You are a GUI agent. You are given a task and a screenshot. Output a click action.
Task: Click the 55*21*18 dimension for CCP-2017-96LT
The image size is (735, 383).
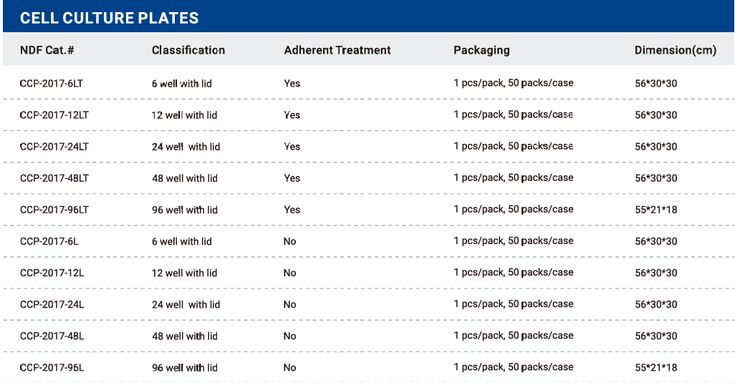(x=655, y=210)
